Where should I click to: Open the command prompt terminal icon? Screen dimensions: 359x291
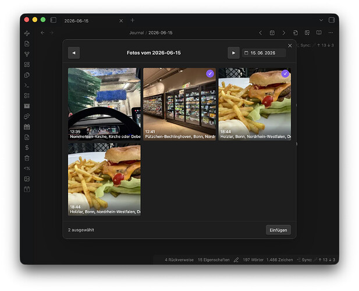click(27, 85)
